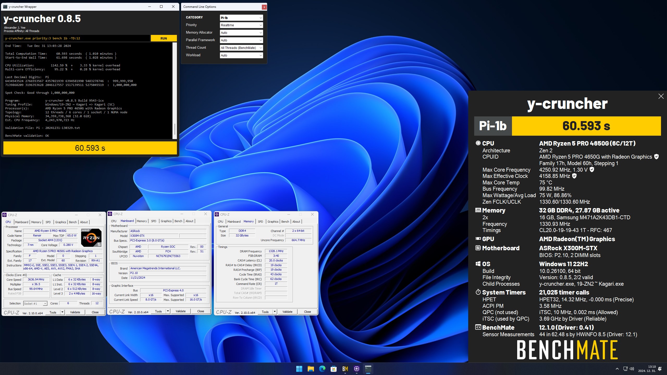
Task: Open the Socket #1 selection dropdown
Action: tap(35, 303)
